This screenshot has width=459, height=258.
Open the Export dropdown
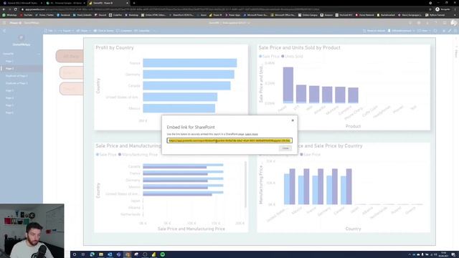pyautogui.click(x=66, y=31)
